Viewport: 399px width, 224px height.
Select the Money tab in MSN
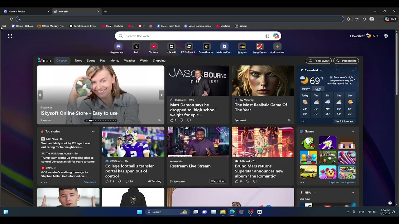tap(115, 61)
